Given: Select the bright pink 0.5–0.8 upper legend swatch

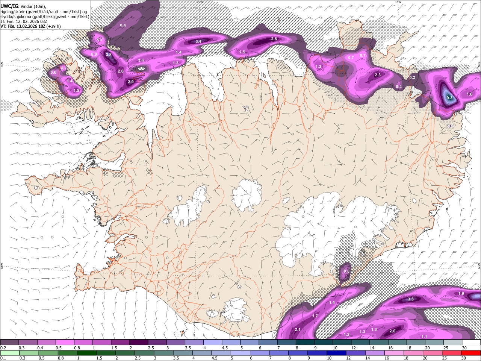Looking at the screenshot, I should click(65, 343).
